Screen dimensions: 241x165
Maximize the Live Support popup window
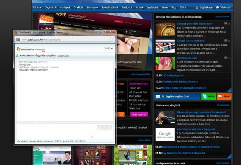[x=103, y=32]
